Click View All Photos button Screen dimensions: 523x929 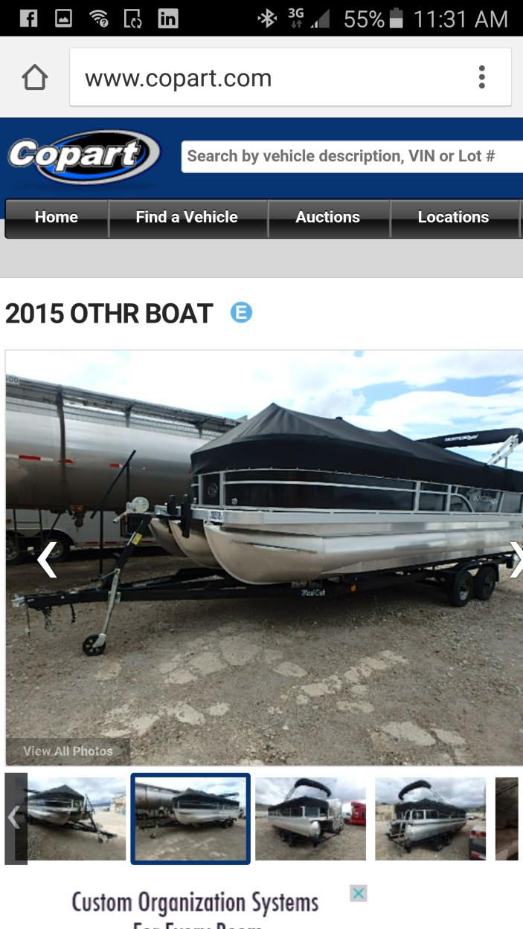pyautogui.click(x=68, y=751)
